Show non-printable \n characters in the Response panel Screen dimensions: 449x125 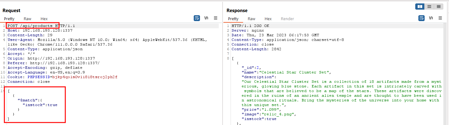pos(431,18)
